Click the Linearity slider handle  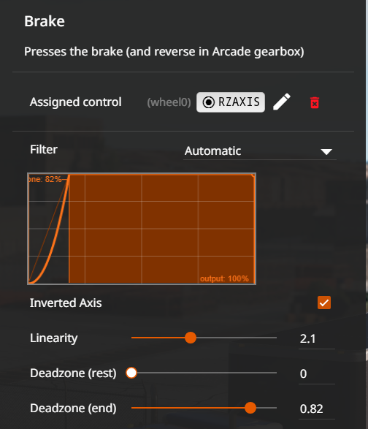click(x=191, y=338)
